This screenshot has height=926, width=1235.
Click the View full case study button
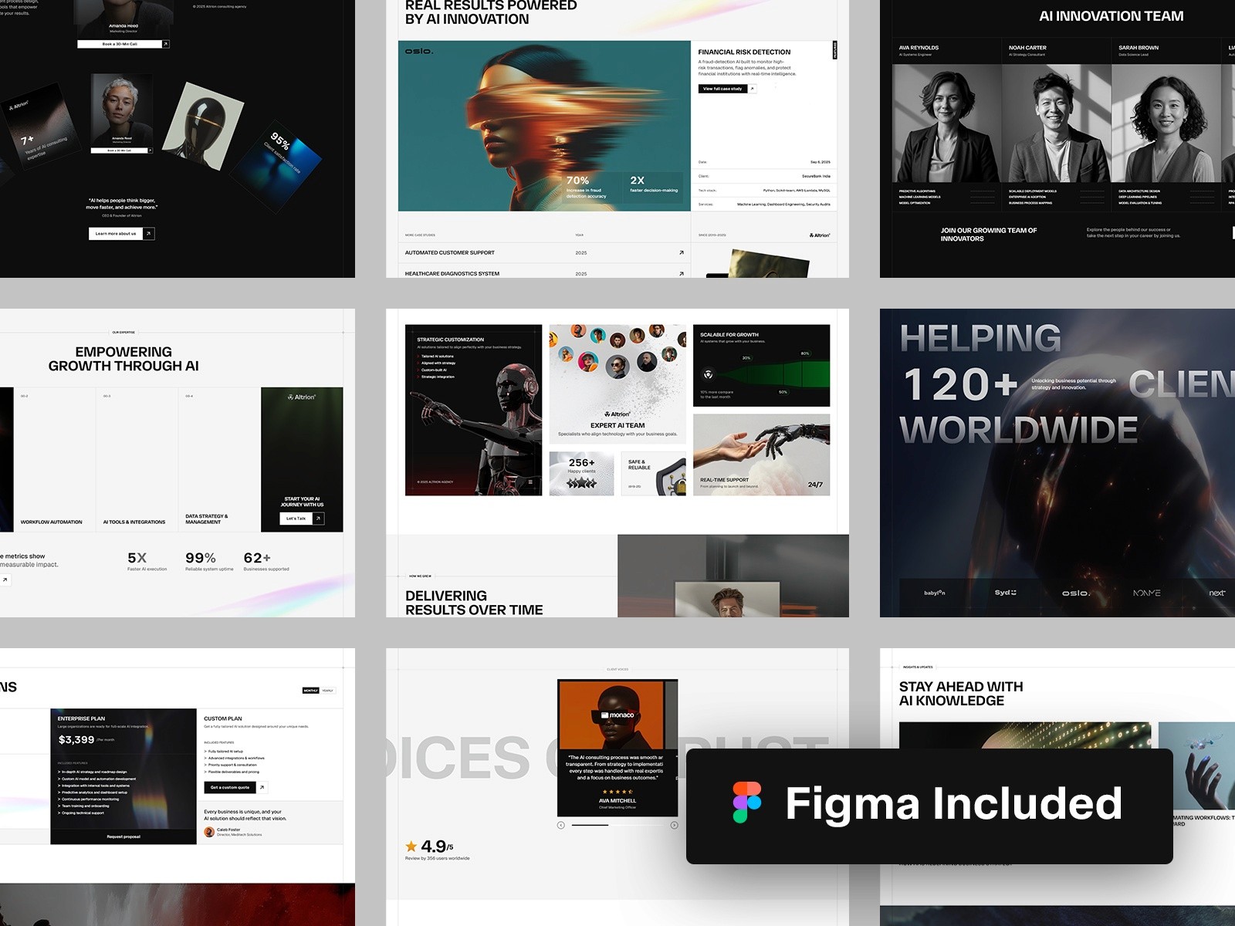[x=722, y=89]
